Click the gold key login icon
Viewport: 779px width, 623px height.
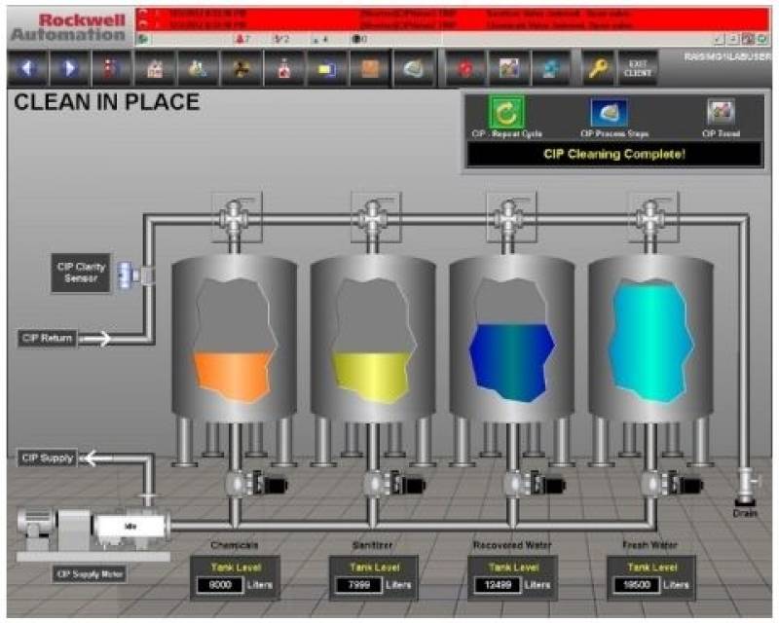[x=598, y=68]
